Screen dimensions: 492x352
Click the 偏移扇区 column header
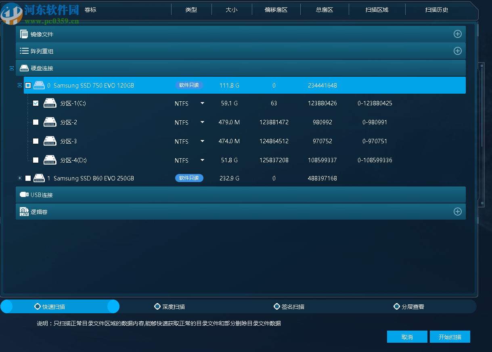(x=276, y=10)
